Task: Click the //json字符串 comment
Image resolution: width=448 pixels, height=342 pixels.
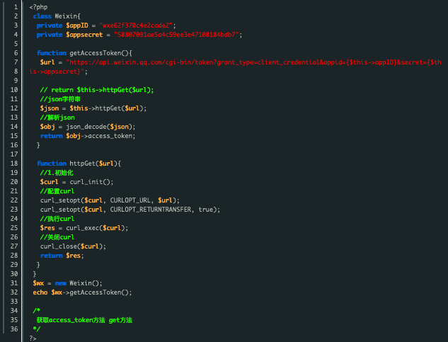Action: pyautogui.click(x=60, y=99)
